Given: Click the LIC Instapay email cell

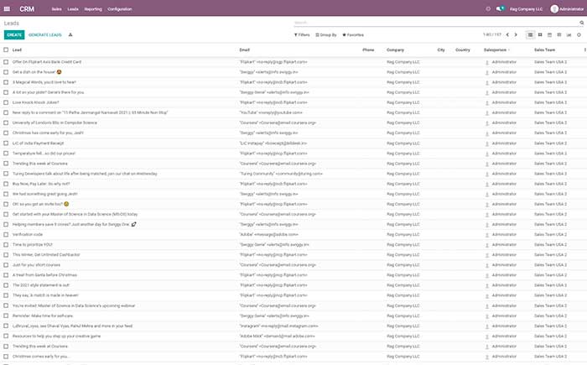Looking at the screenshot, I should point(273,143).
